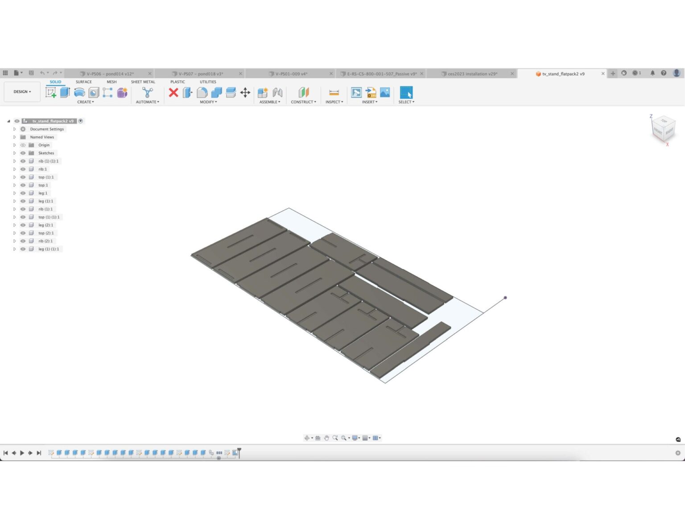The width and height of the screenshot is (685, 529).
Task: Toggle visibility of the leg (2):1 component
Action: point(23,225)
